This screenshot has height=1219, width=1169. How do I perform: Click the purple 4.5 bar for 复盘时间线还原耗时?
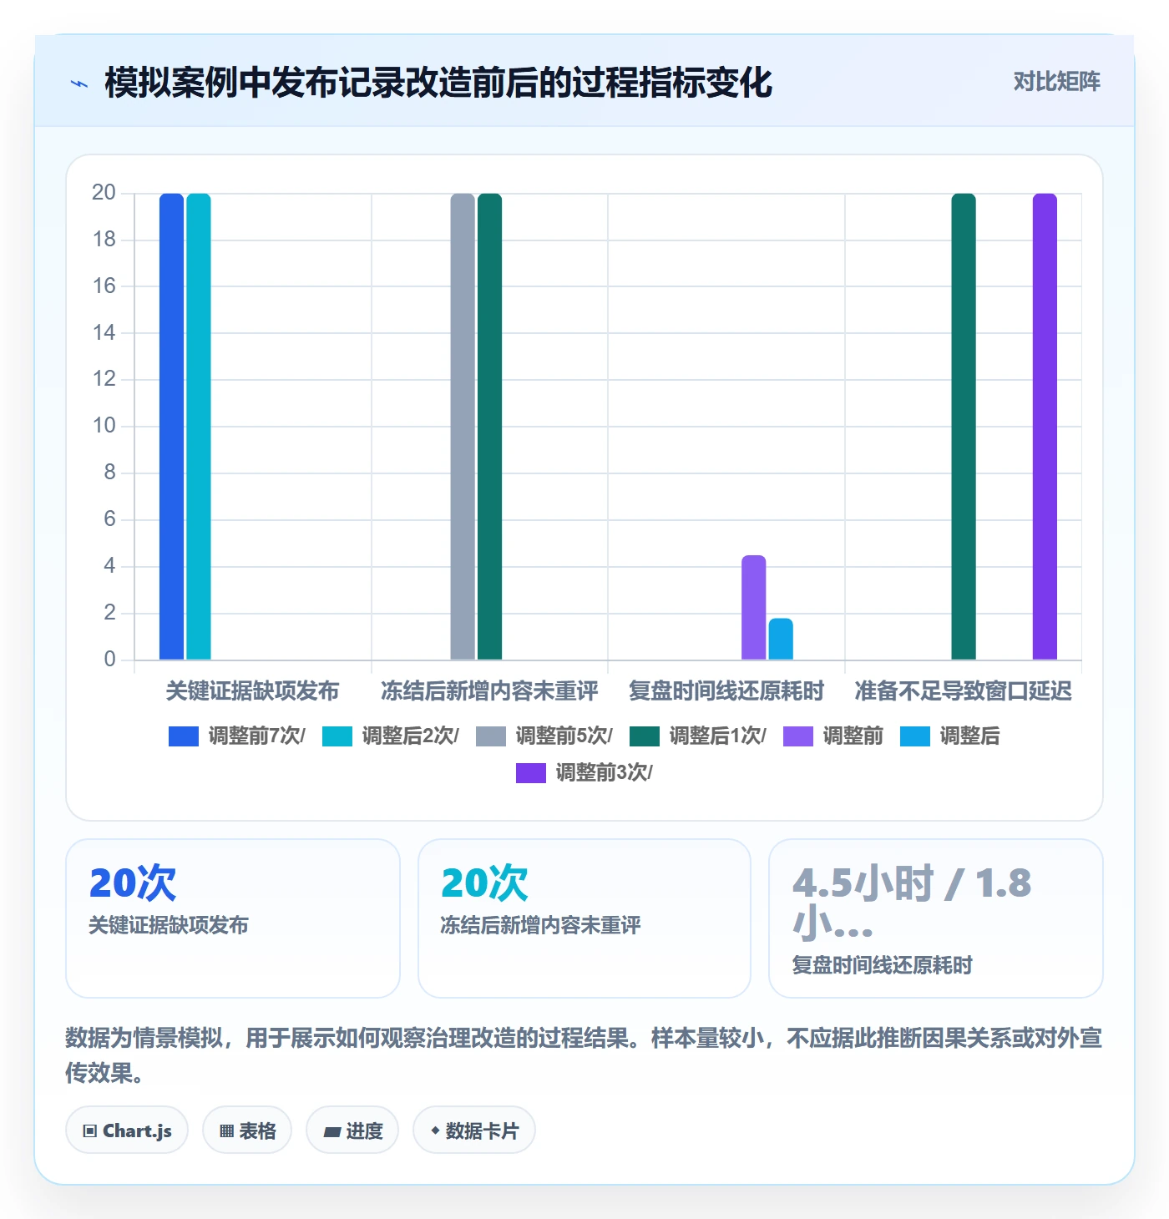754,608
